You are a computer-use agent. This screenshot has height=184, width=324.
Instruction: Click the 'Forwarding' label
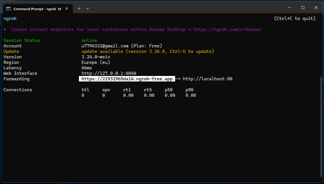16,79
